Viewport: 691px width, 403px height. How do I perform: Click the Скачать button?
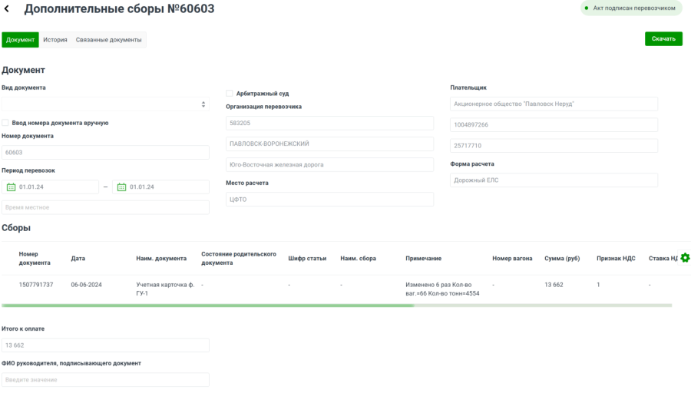pyautogui.click(x=663, y=39)
